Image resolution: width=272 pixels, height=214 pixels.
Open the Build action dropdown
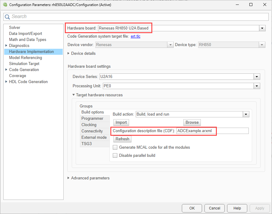[246, 114]
